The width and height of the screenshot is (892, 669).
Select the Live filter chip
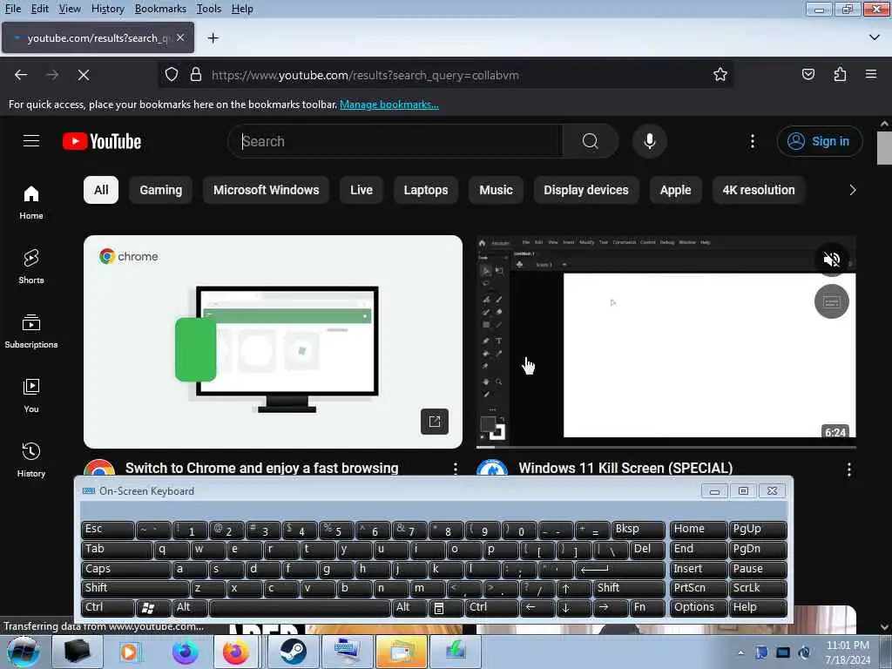(x=362, y=190)
